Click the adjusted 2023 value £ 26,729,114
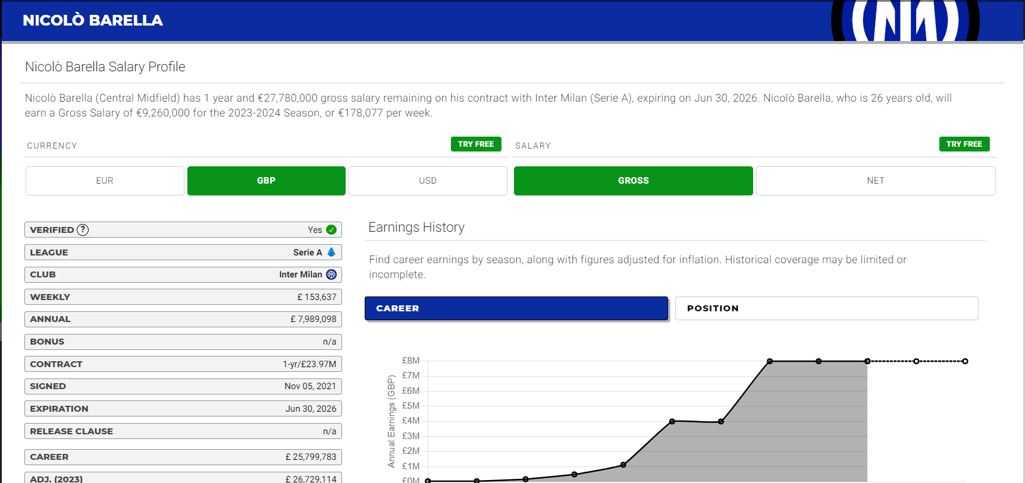The height and width of the screenshot is (483, 1025). coord(311,479)
